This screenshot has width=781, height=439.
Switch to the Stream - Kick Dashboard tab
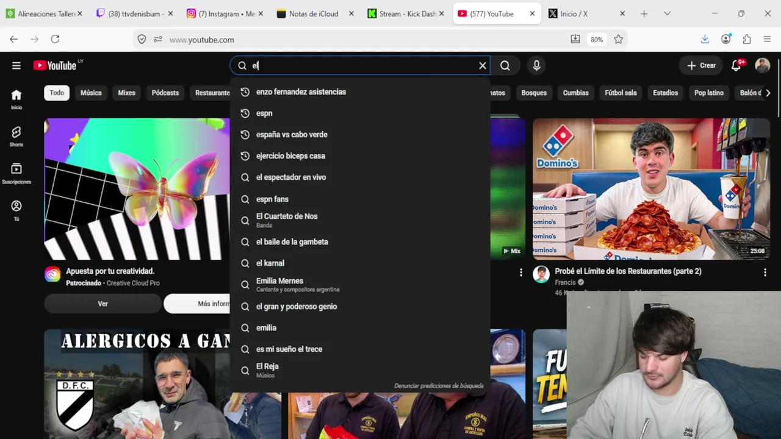[x=406, y=13]
